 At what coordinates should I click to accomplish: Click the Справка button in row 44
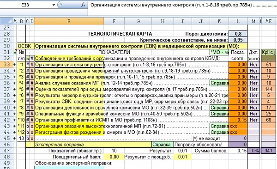point(219,132)
